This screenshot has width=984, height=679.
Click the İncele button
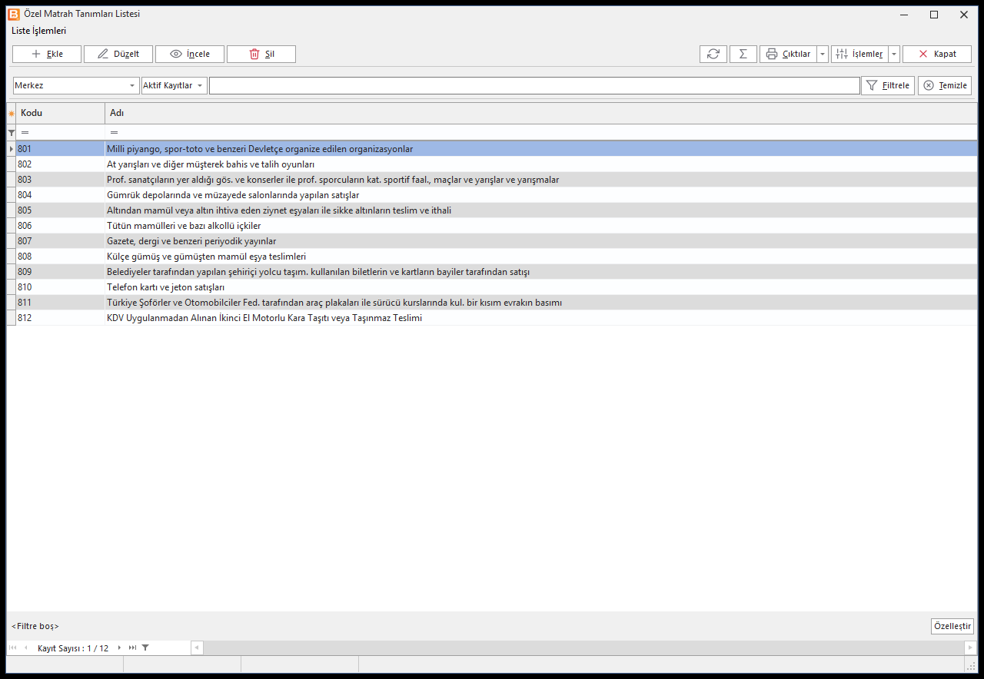point(190,54)
